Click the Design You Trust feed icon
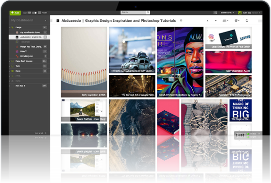 17,47
